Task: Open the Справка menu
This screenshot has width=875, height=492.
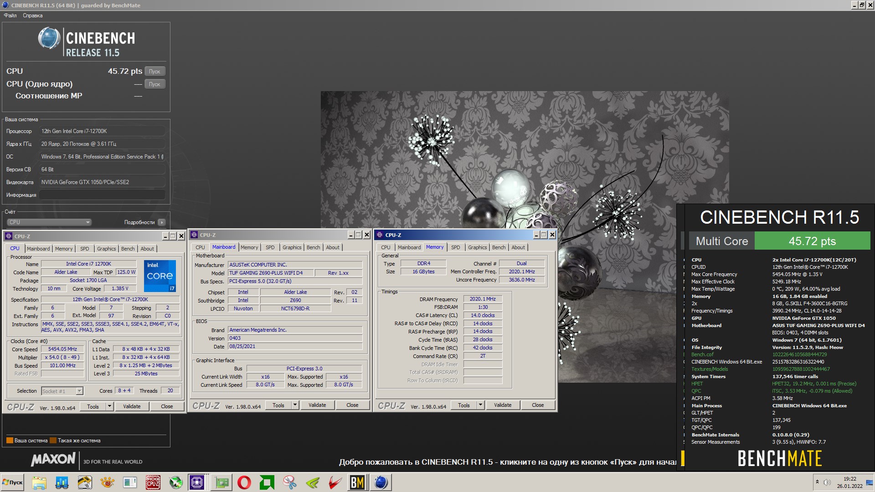Action: pos(33,15)
